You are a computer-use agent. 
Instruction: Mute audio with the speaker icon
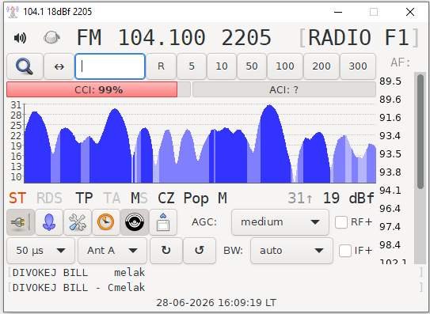pos(20,38)
